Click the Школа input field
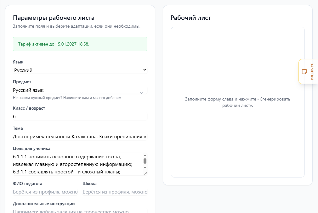 [x=115, y=192]
